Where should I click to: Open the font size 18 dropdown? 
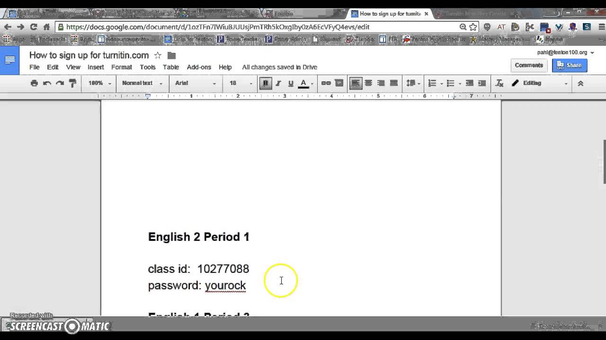(241, 83)
